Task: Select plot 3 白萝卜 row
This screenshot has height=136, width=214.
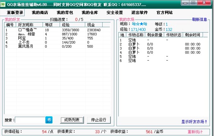Action: click(163, 48)
